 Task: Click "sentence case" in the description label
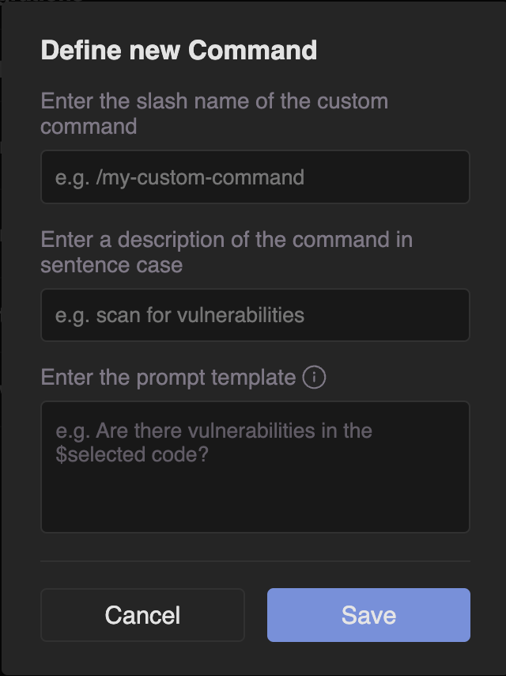pyautogui.click(x=111, y=264)
